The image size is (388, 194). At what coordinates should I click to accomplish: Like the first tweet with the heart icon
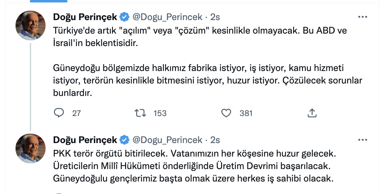coord(226,113)
